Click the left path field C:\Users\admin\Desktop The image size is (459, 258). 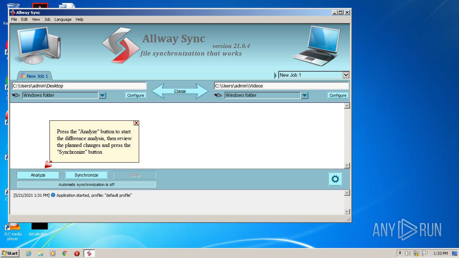79,86
